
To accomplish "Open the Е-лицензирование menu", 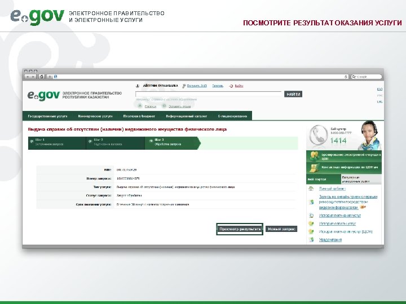I will (232, 116).
